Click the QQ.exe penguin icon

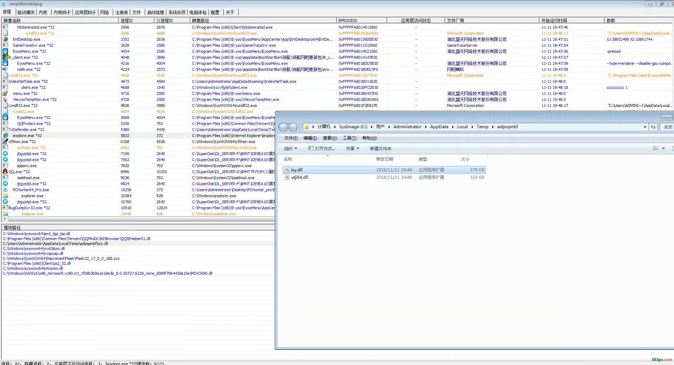click(x=5, y=172)
